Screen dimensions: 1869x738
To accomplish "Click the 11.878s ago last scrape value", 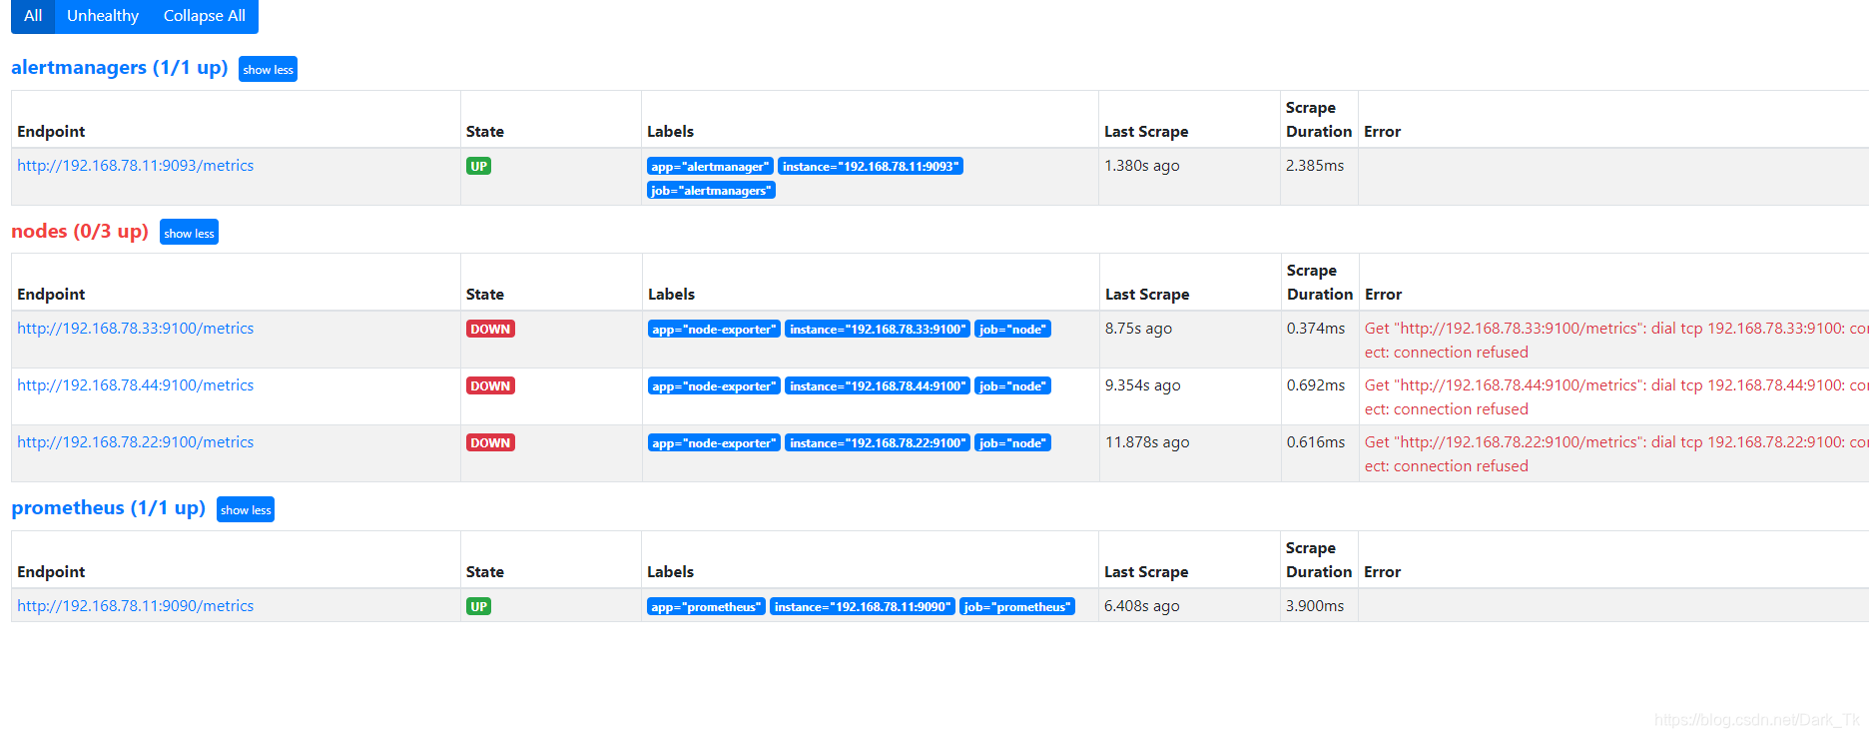I will [1147, 442].
